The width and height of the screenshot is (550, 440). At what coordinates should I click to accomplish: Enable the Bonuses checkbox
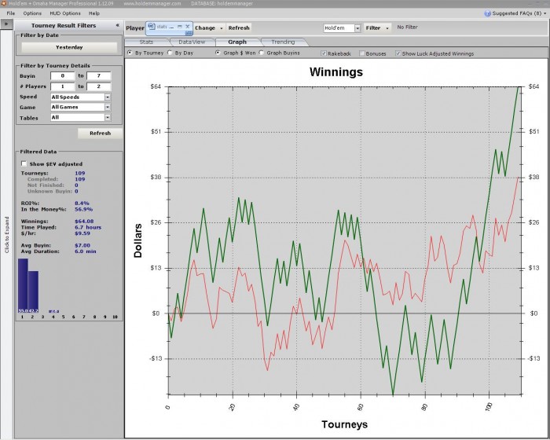click(x=362, y=53)
